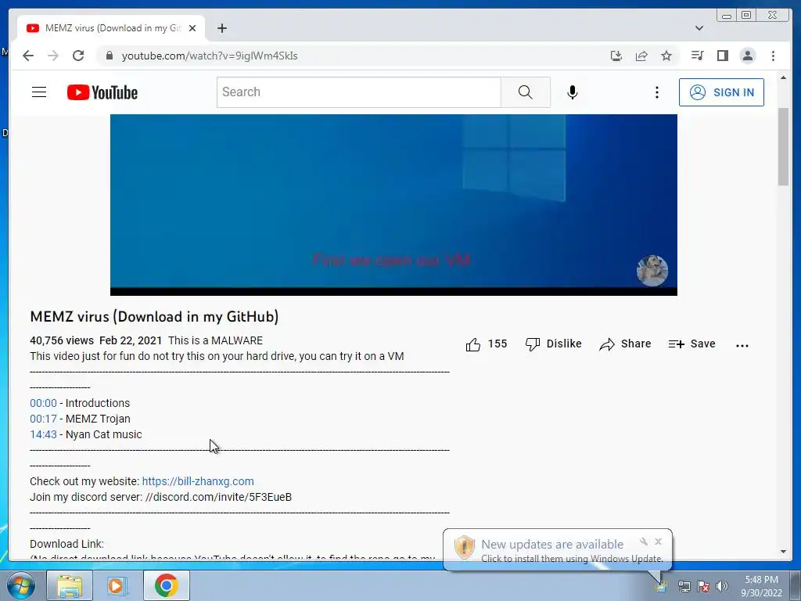
Task: Dismiss the Windows Update balloon
Action: [659, 542]
